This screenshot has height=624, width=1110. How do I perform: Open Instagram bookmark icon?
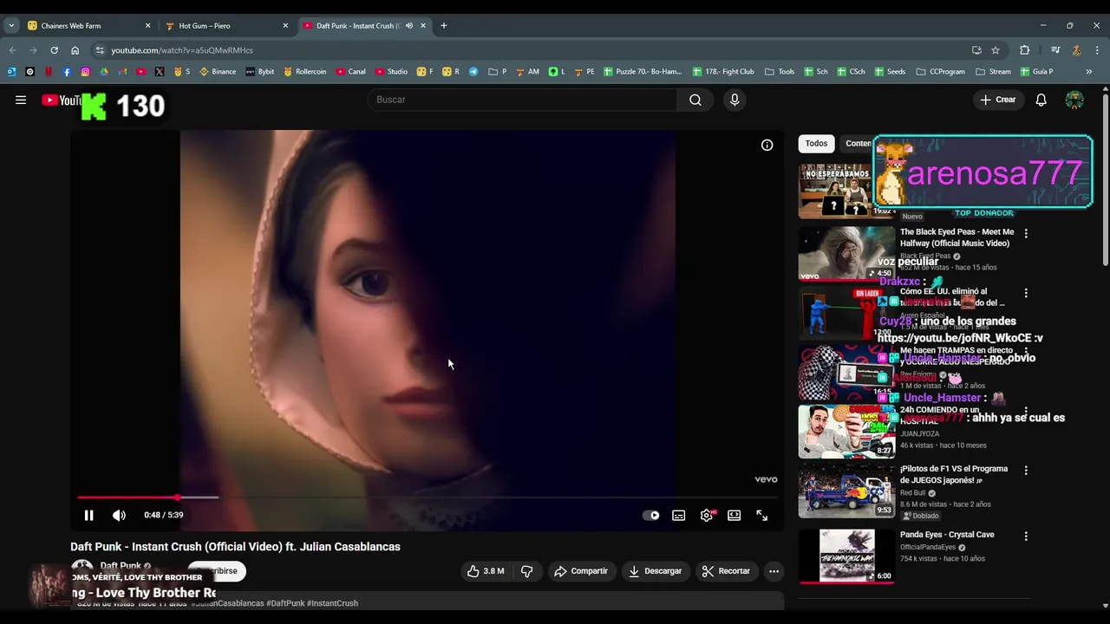85,72
